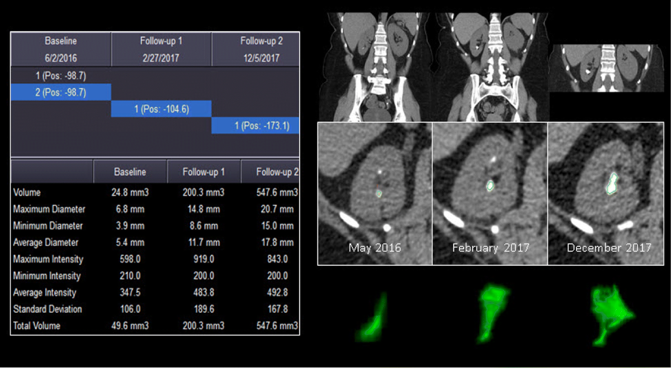
Task: Click the Volume row label
Action: [x=27, y=193]
